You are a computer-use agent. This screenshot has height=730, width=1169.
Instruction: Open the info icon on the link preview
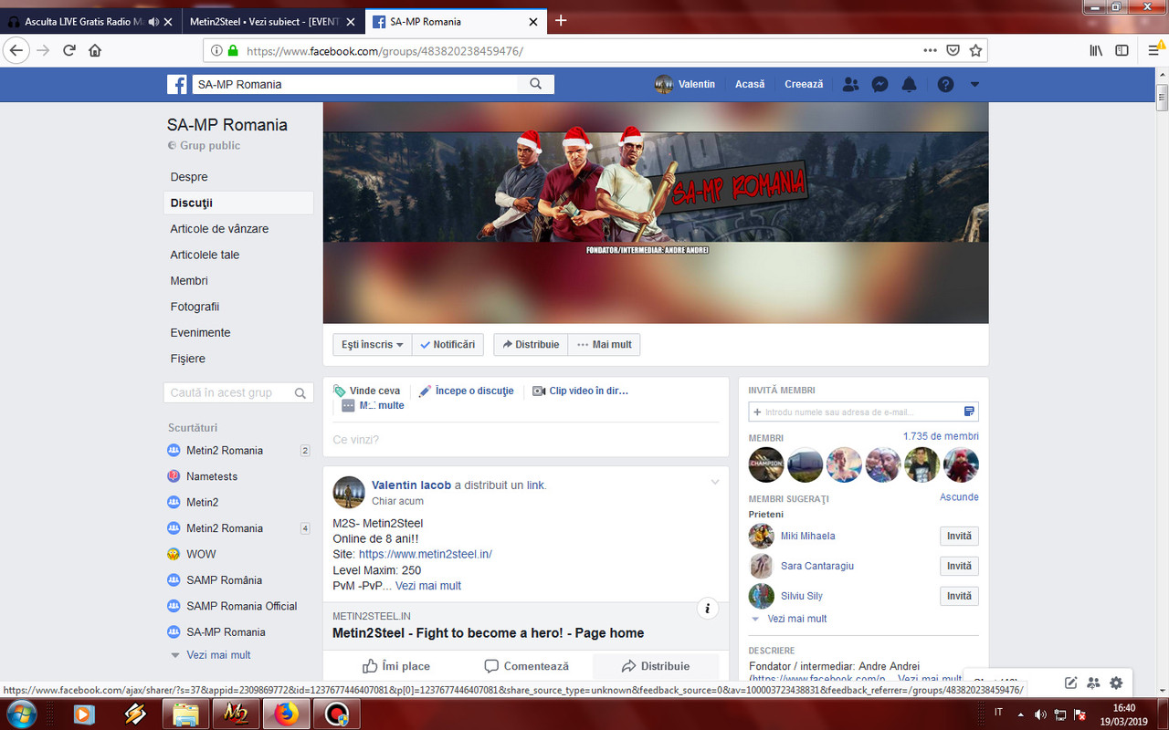708,608
